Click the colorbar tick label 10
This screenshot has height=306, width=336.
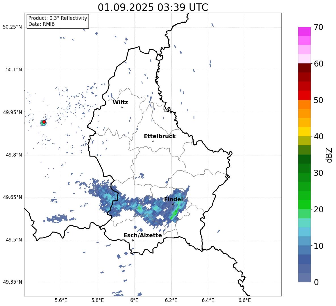(318, 246)
